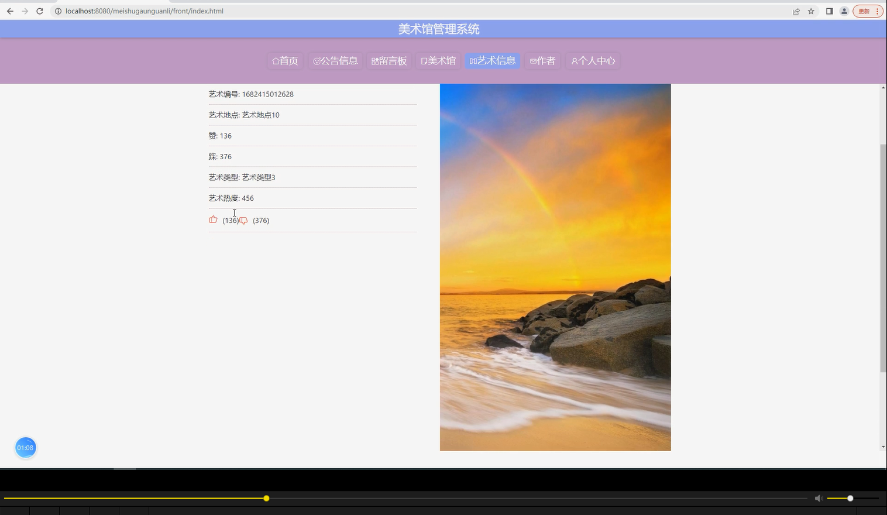
Task: Click the thumbs-down dislike icon
Action: (x=243, y=221)
